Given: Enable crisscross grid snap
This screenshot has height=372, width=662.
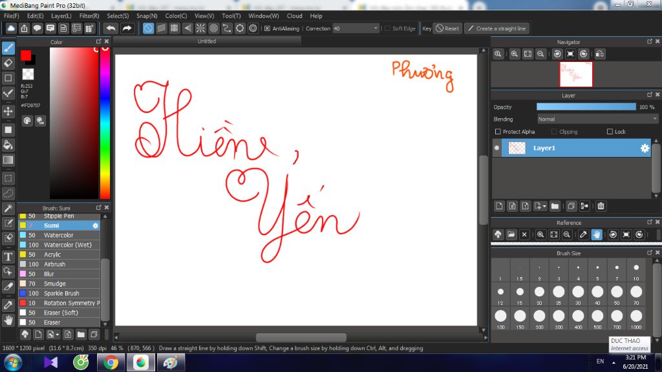Looking at the screenshot, I should tap(175, 28).
